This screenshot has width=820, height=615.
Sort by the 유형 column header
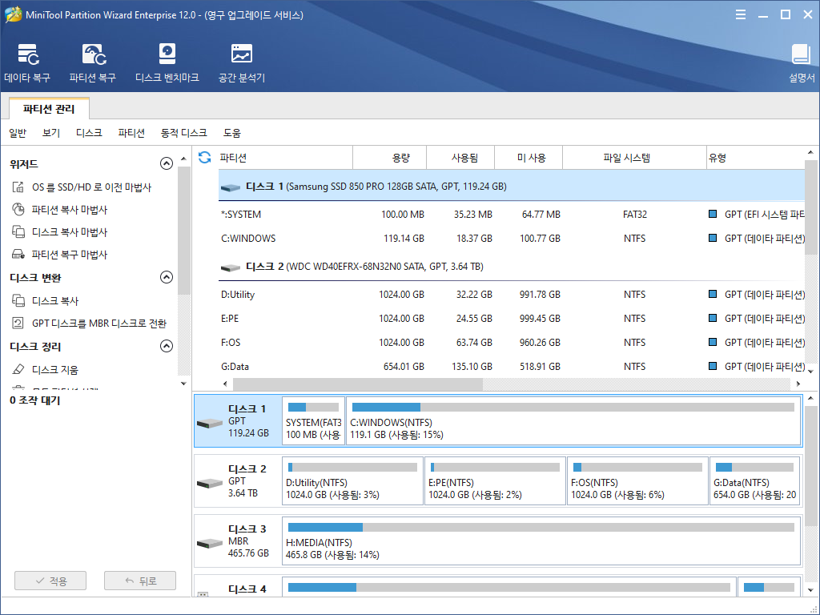[x=756, y=158]
